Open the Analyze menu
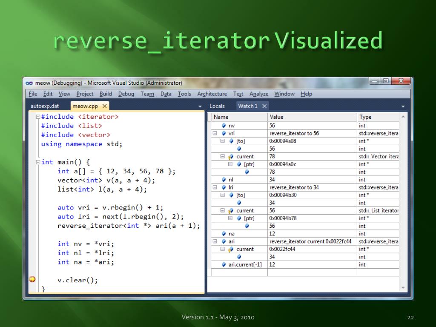436x327 pixels. click(x=258, y=94)
